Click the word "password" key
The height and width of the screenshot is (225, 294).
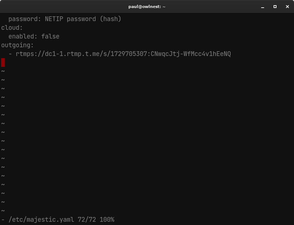pos(25,19)
